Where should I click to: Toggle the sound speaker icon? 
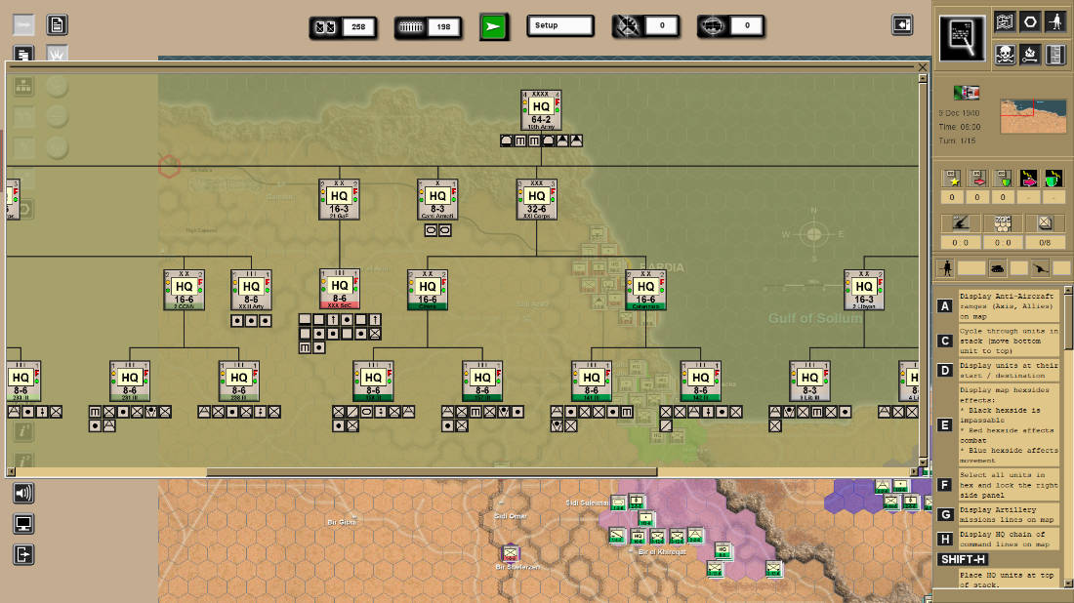(x=23, y=493)
